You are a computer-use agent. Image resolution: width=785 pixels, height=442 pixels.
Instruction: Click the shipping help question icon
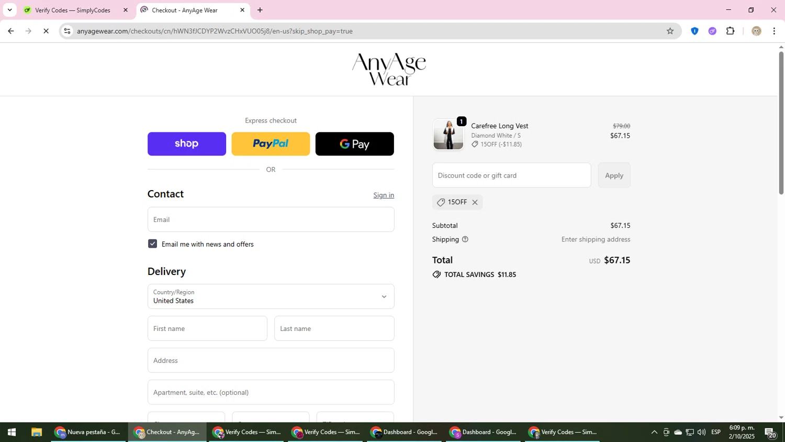(x=465, y=239)
